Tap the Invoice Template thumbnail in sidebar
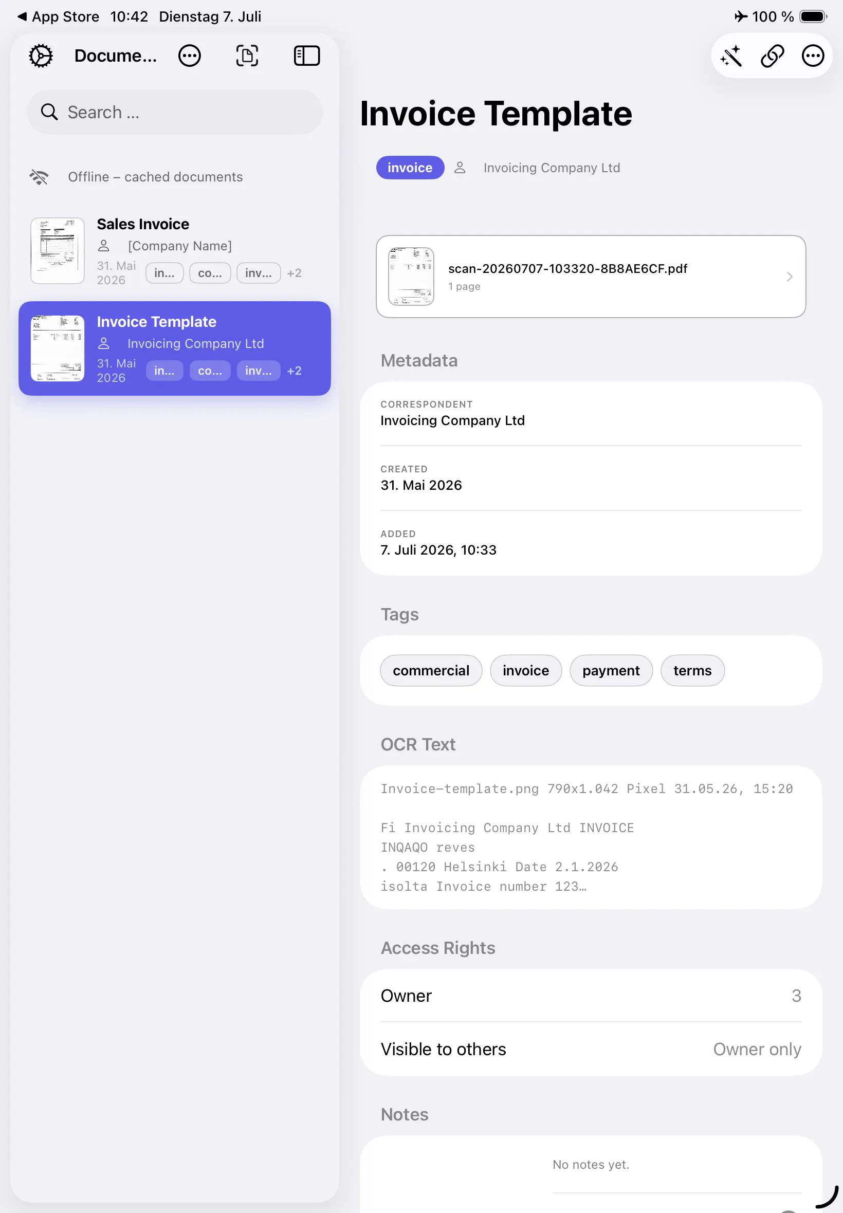Image resolution: width=843 pixels, height=1213 pixels. click(x=58, y=348)
